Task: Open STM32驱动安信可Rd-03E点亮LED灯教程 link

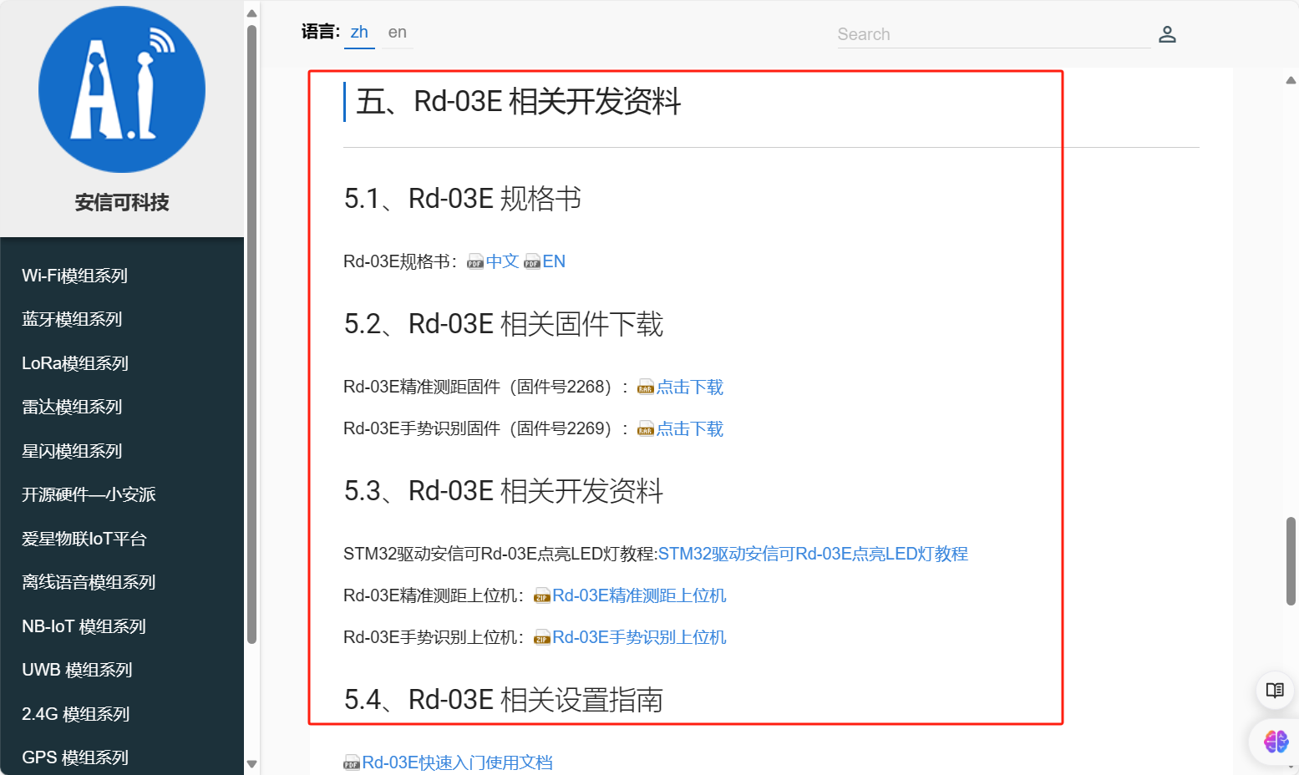Action: pos(813,553)
